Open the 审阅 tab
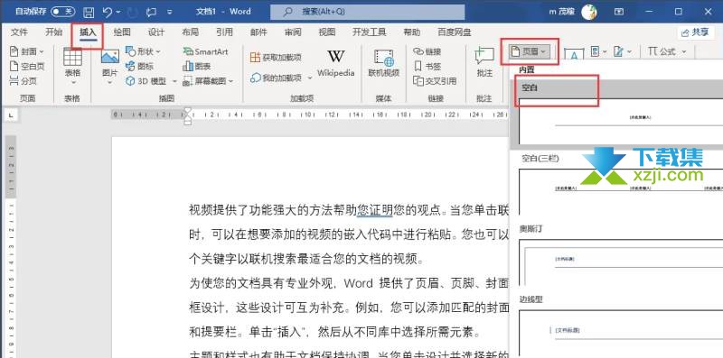723x358 pixels. coord(293,32)
